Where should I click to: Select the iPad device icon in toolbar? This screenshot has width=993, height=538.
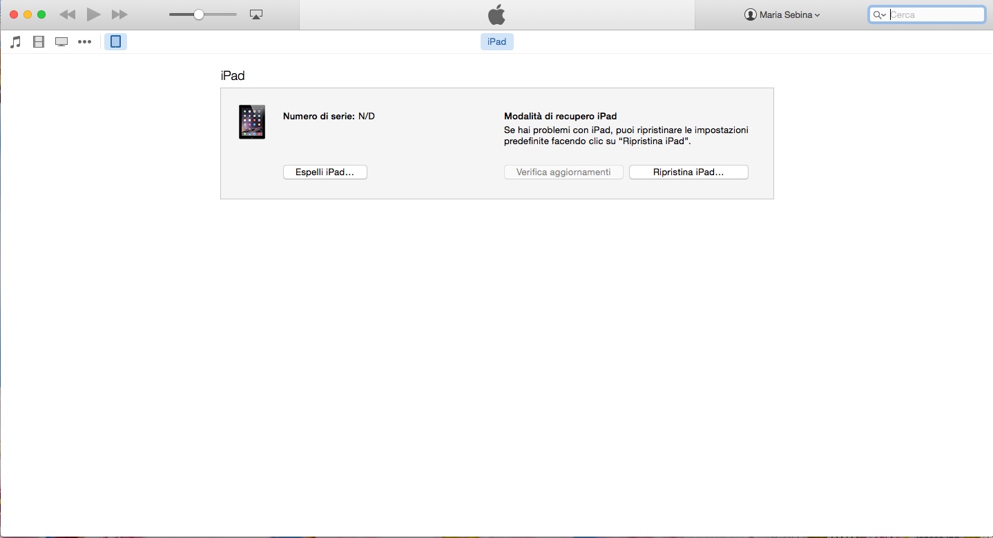pos(115,42)
